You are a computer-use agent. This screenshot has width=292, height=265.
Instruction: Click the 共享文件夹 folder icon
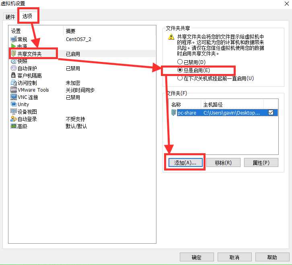pos(14,53)
